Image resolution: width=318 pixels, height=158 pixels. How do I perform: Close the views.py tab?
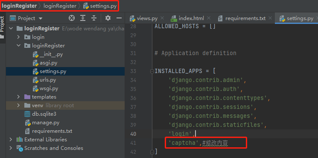point(162,18)
